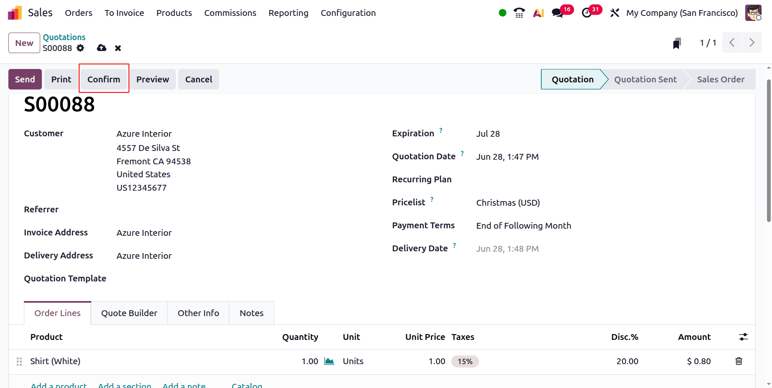772x388 pixels.
Task: Grab the drag handle of Shirt (White) row
Action: 19,362
